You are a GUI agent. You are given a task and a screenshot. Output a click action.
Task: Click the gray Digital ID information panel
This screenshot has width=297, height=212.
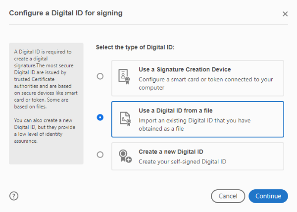point(46,104)
